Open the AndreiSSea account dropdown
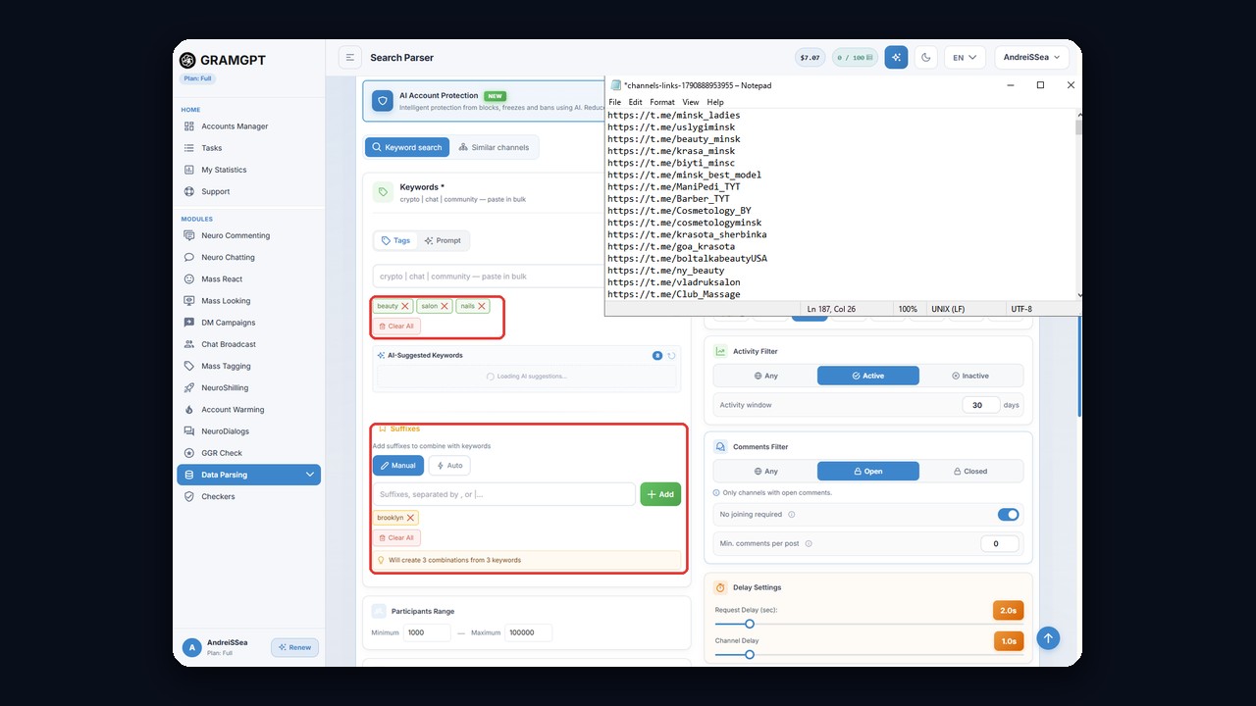 click(1031, 58)
